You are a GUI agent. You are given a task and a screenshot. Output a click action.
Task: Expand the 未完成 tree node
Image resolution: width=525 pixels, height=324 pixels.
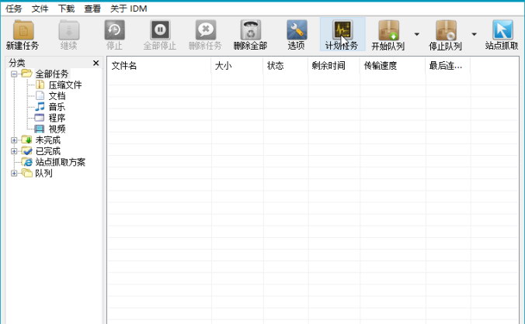click(x=14, y=140)
